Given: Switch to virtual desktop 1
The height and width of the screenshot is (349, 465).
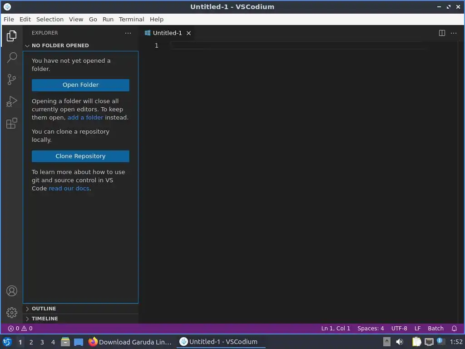Looking at the screenshot, I should tap(20, 342).
